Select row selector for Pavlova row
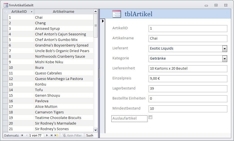 (5, 101)
